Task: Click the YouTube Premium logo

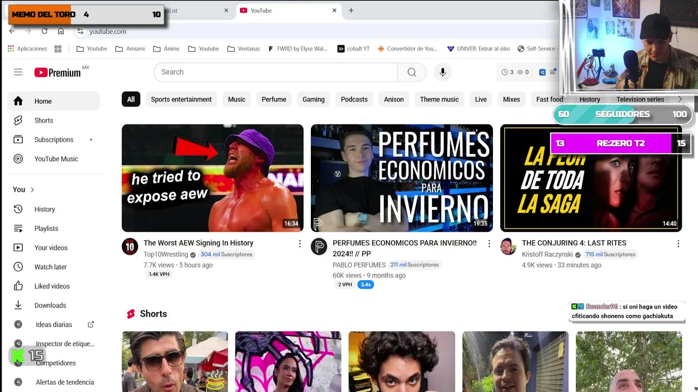Action: click(x=58, y=72)
